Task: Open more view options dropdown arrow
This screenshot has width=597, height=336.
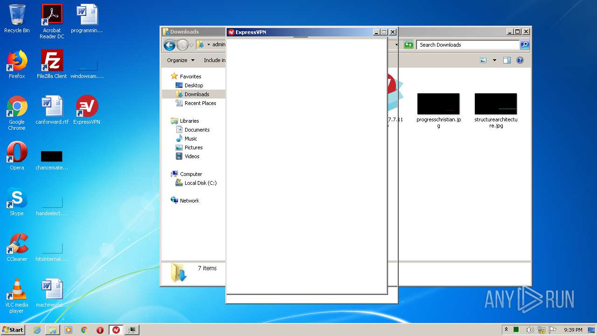Action: 494,60
